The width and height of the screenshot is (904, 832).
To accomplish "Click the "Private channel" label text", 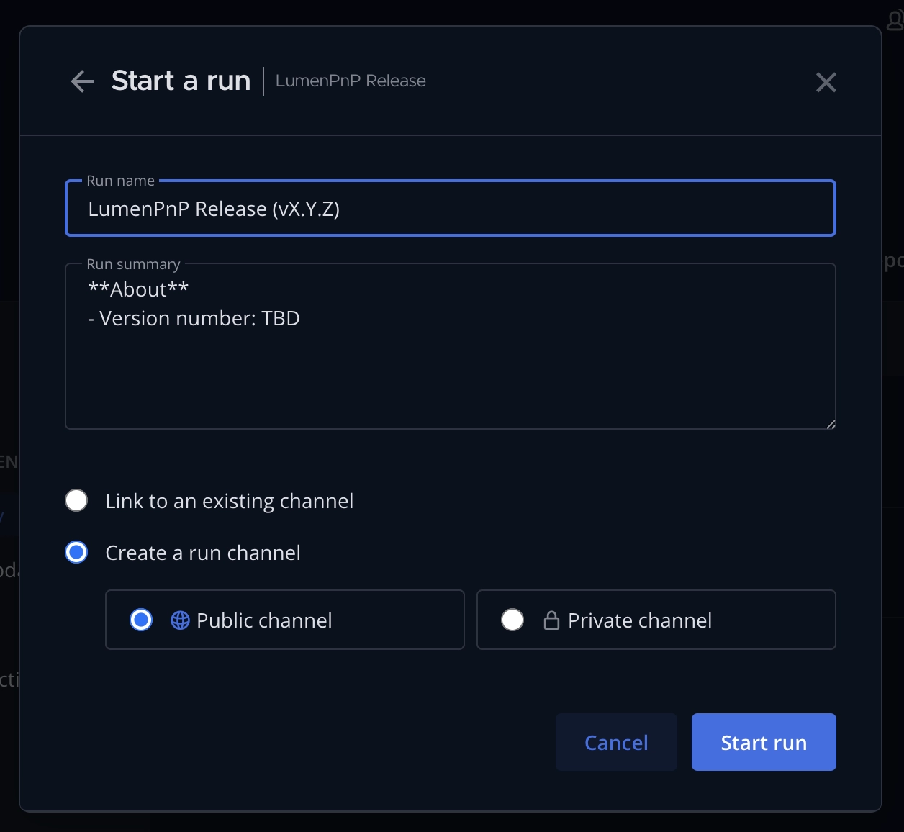I will click(639, 620).
